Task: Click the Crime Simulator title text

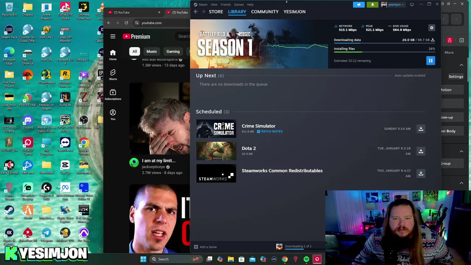Action: pos(258,126)
